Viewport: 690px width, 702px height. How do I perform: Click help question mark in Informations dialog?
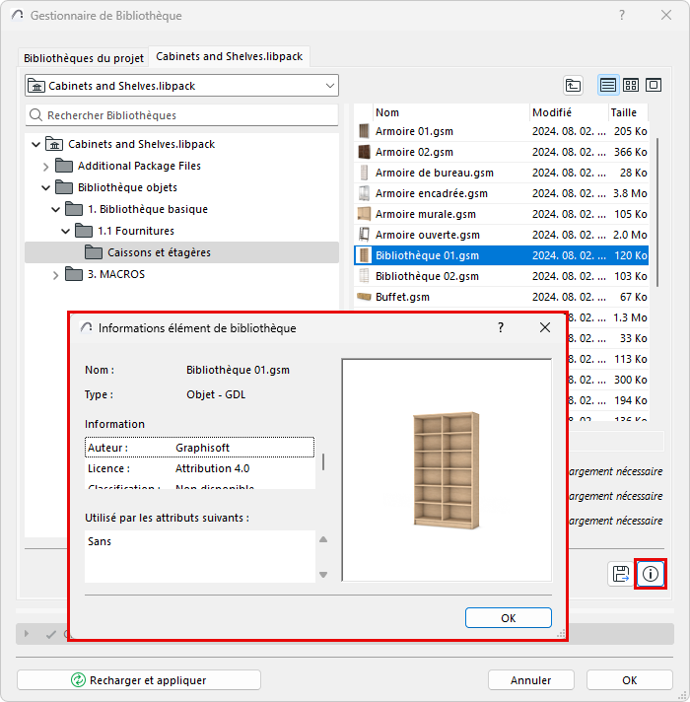(501, 327)
